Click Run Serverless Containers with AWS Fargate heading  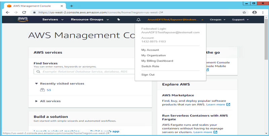point(195,117)
